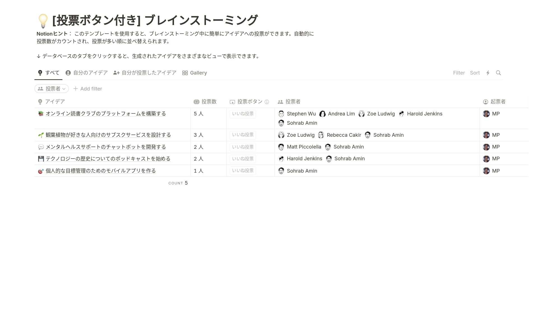Image resolution: width=538 pixels, height=336 pixels.
Task: Click the info icon beside 投票ボタン
Action: pyautogui.click(x=267, y=102)
